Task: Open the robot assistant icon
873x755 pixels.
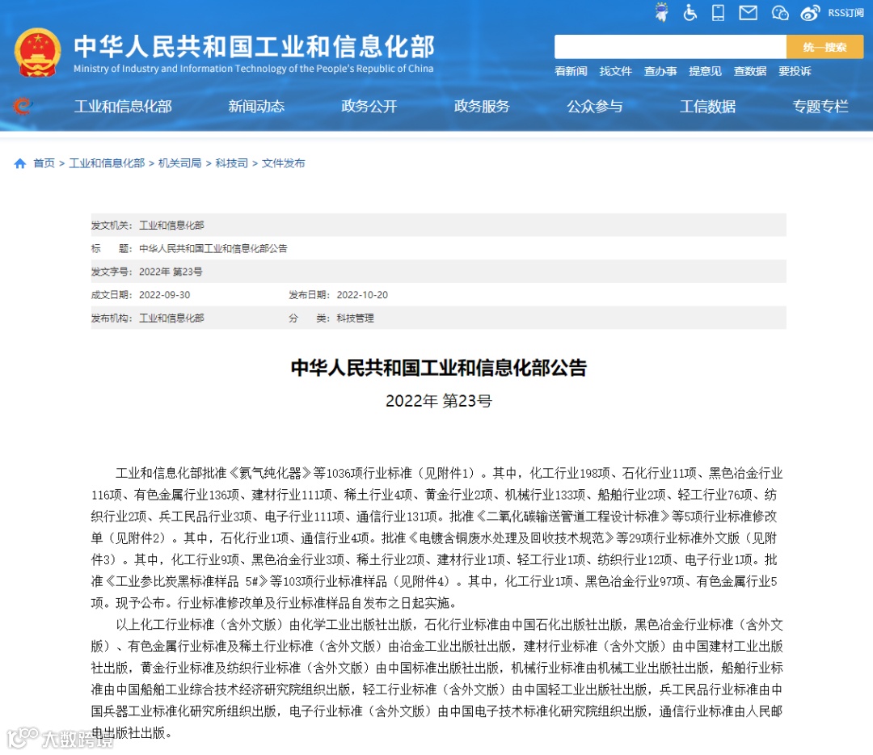Action: 661,11
